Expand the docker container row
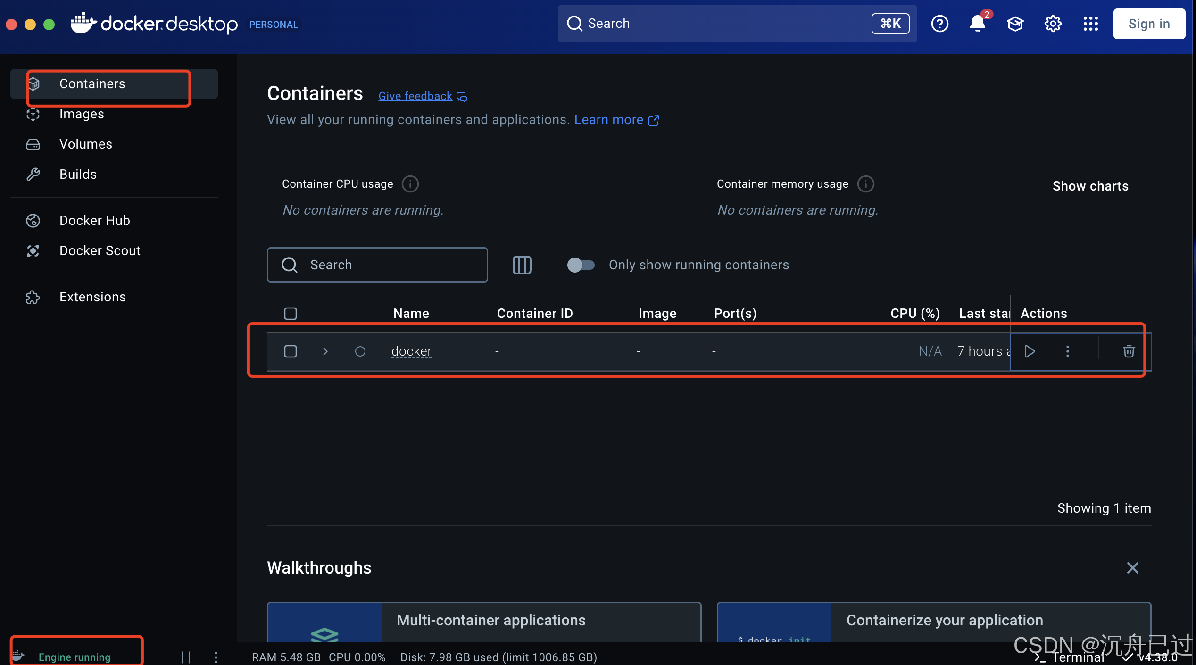The width and height of the screenshot is (1196, 665). click(325, 351)
